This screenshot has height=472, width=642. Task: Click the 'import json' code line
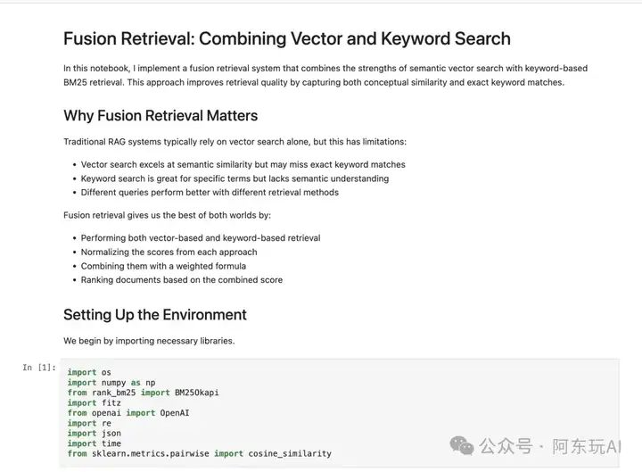pos(95,434)
